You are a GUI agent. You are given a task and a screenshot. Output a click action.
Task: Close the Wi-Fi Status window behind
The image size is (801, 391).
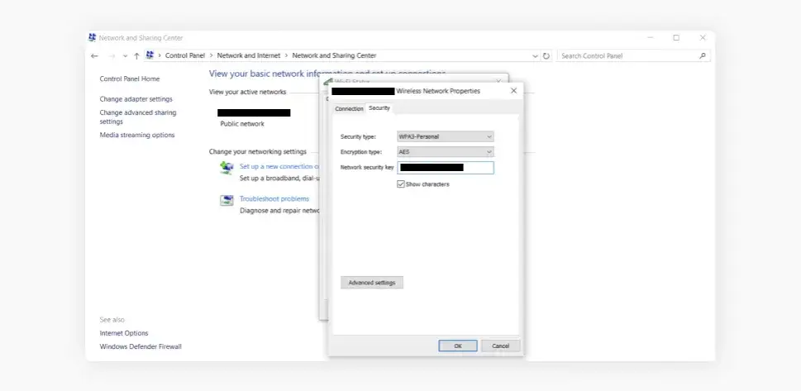click(498, 81)
